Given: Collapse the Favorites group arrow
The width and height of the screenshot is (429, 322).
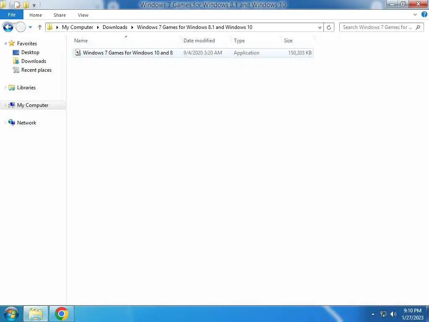Looking at the screenshot, I should click(x=5, y=43).
